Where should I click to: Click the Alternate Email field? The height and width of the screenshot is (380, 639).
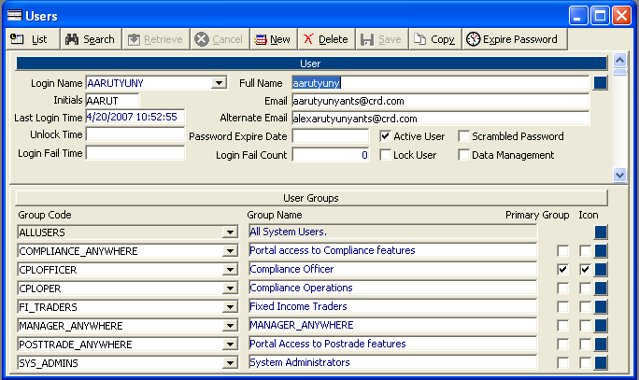tap(441, 119)
